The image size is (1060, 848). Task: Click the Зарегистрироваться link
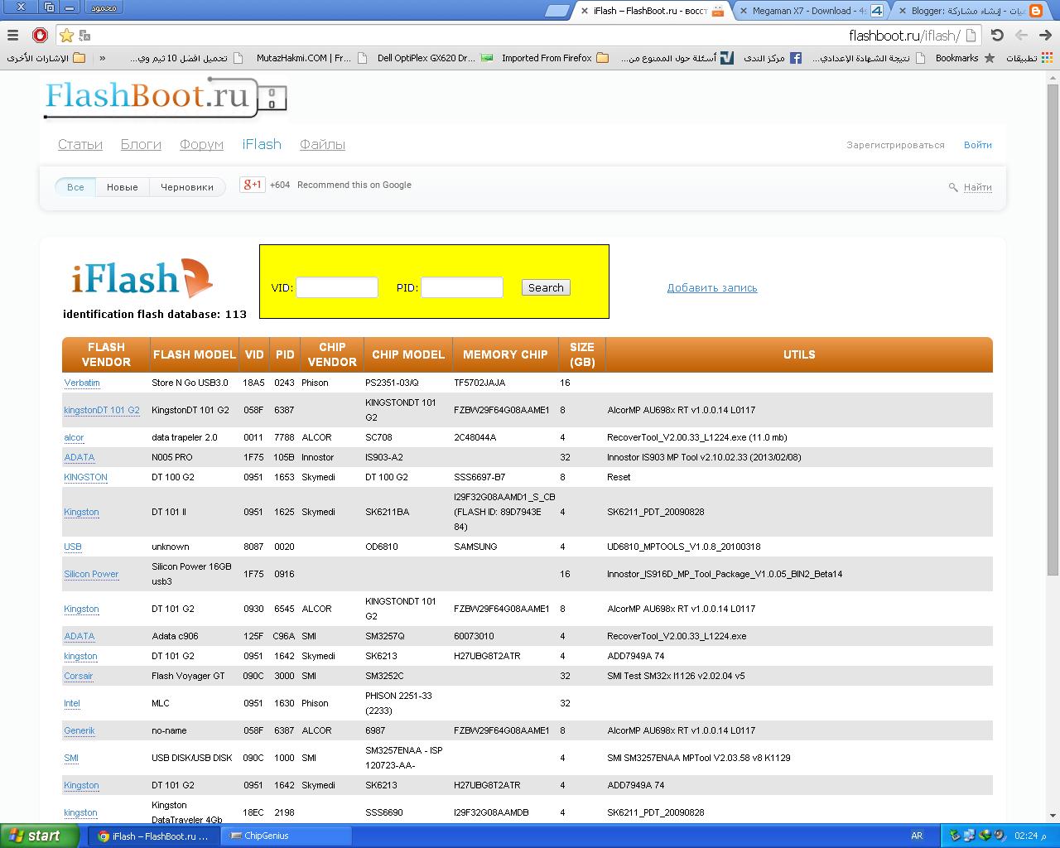(x=895, y=145)
